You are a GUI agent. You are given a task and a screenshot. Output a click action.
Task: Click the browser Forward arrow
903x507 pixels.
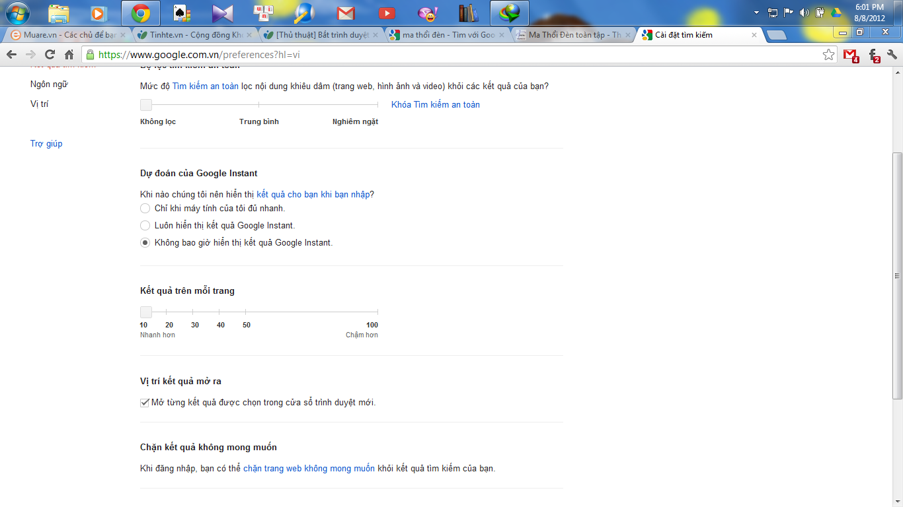click(x=30, y=55)
